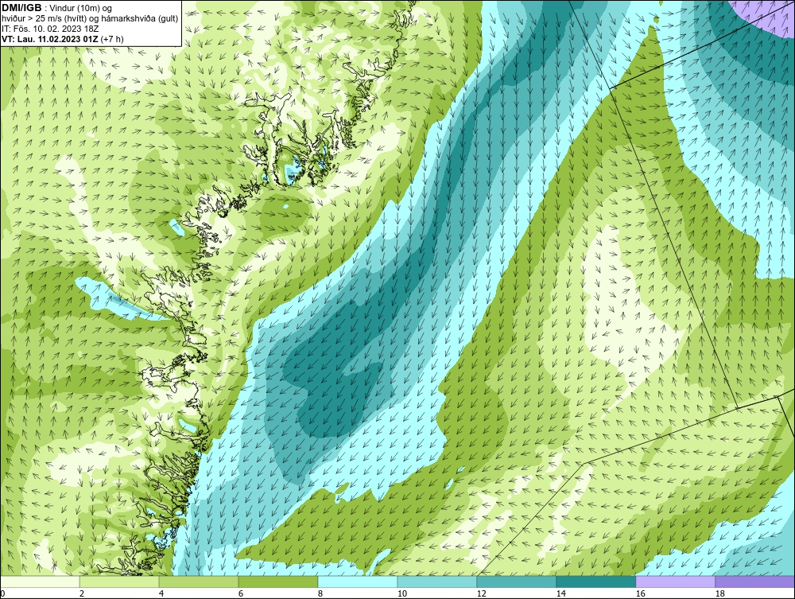
Task: Click the '6' label on the color scale
Action: click(241, 593)
